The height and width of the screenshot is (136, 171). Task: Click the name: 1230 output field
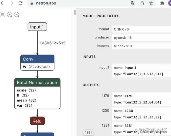[x=142, y=111]
